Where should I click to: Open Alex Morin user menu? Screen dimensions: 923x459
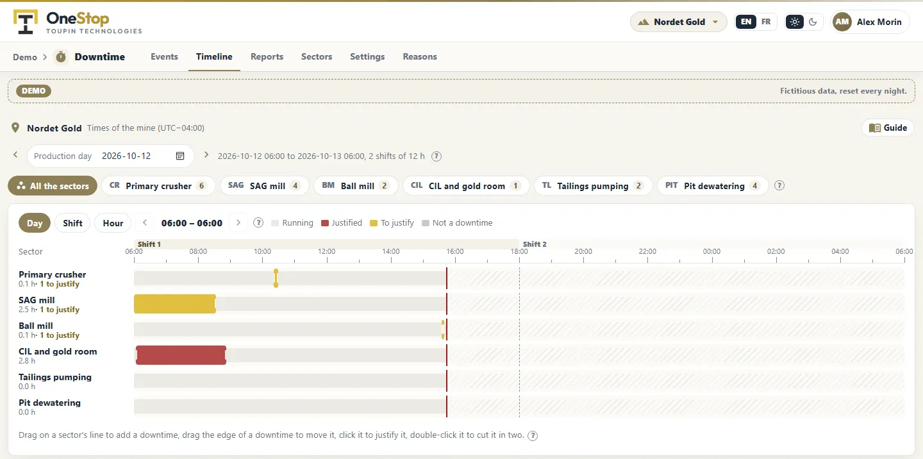[870, 22]
